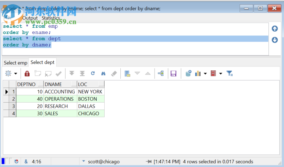The image size is (284, 167).
Task: Click the linked query icon
Action: tap(161, 73)
